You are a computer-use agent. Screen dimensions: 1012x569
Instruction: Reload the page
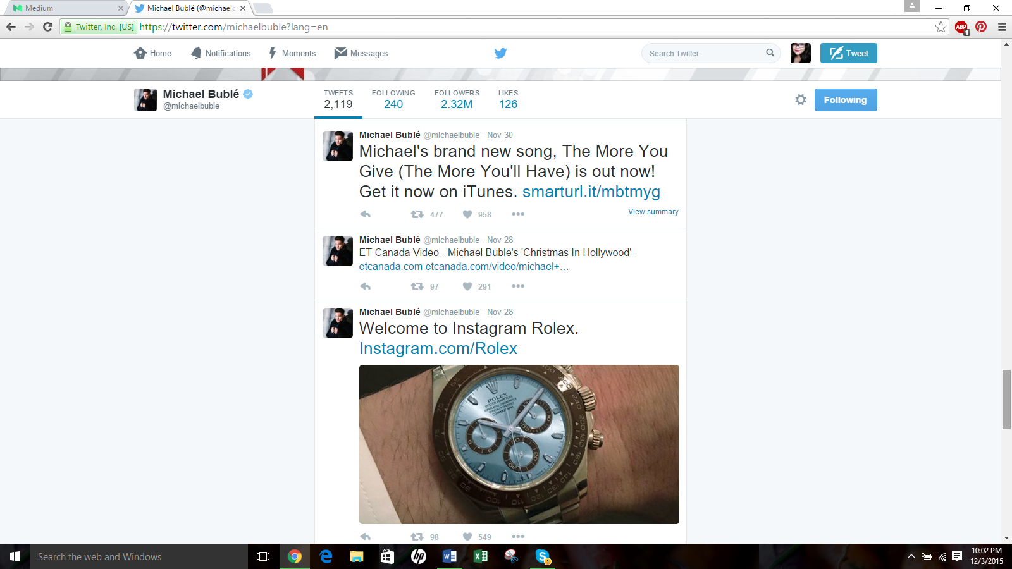click(47, 27)
